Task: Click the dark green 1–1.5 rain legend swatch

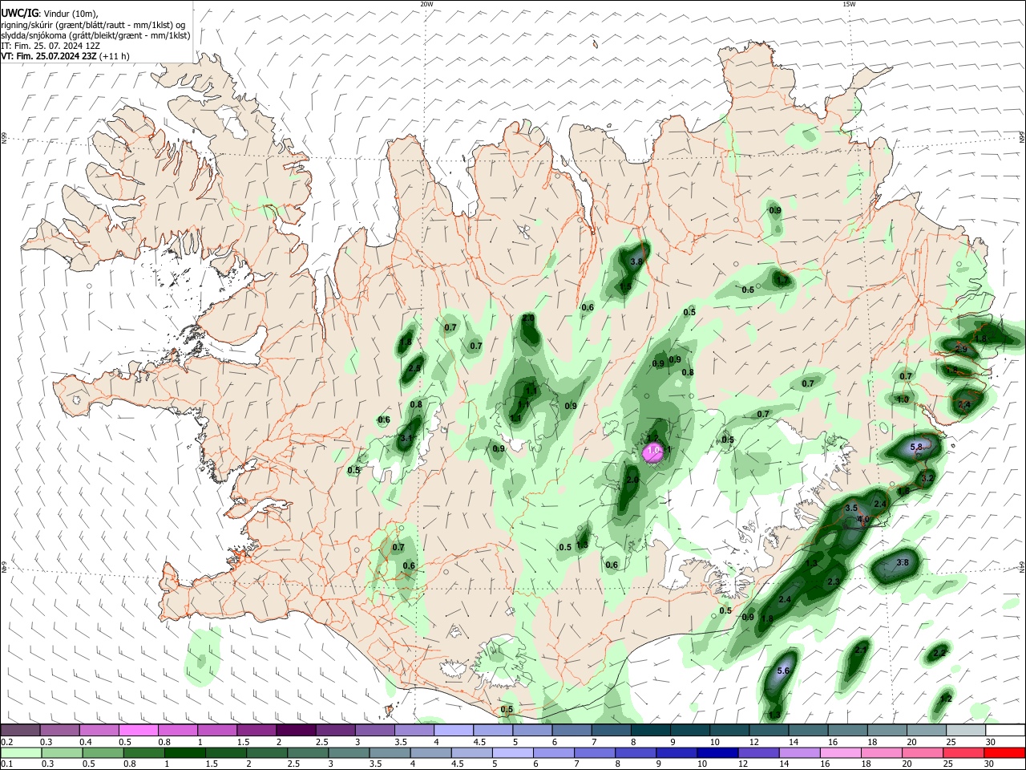Action: click(x=184, y=753)
